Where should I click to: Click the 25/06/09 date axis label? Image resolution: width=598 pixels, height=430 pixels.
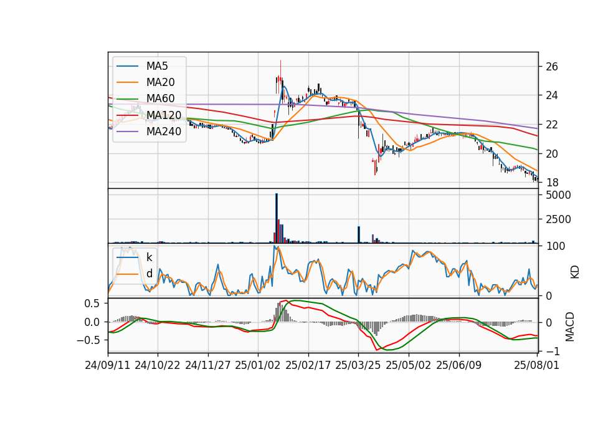459,365
